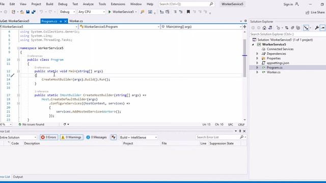326x183 pixels.
Task: Toggle auto-hide pin on Error List panel
Action: click(240, 131)
